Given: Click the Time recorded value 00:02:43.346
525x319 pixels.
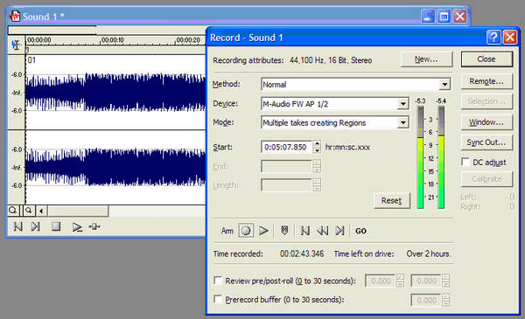Looking at the screenshot, I should [x=302, y=253].
